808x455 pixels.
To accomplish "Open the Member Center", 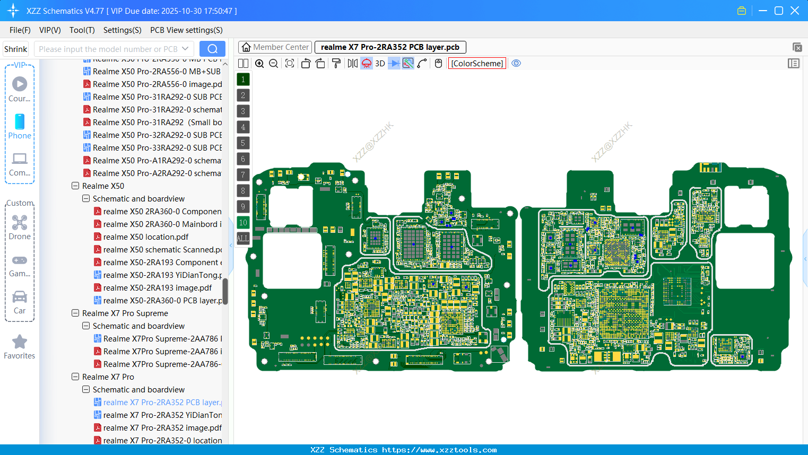I will click(x=275, y=47).
